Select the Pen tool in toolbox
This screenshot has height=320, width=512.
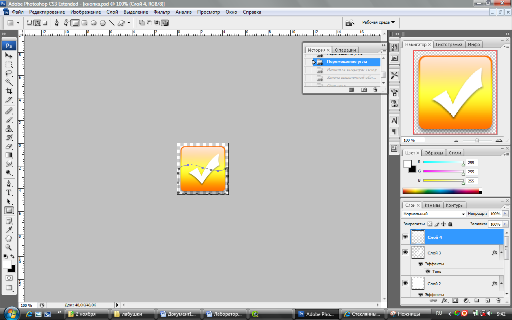click(x=9, y=184)
